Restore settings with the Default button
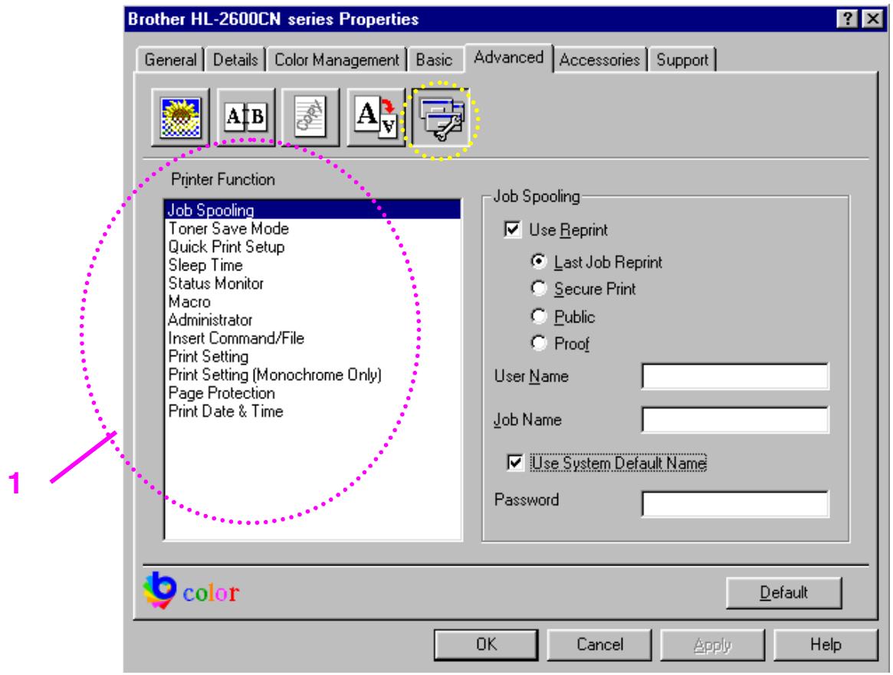The image size is (893, 675). [x=783, y=592]
